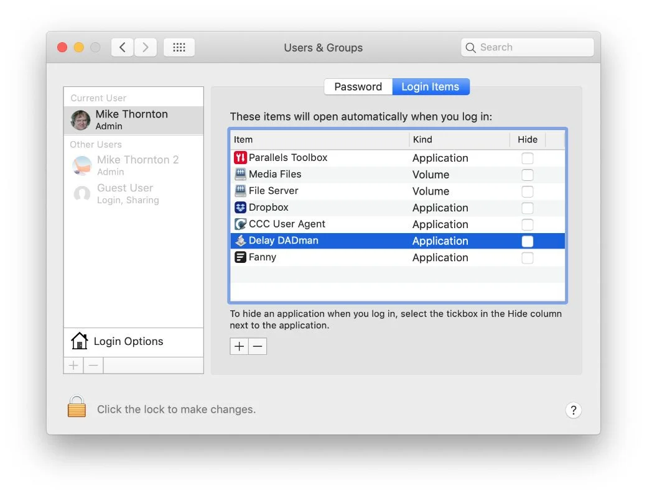Select the Delay DADman name text
Image resolution: width=647 pixels, height=496 pixels.
point(284,241)
